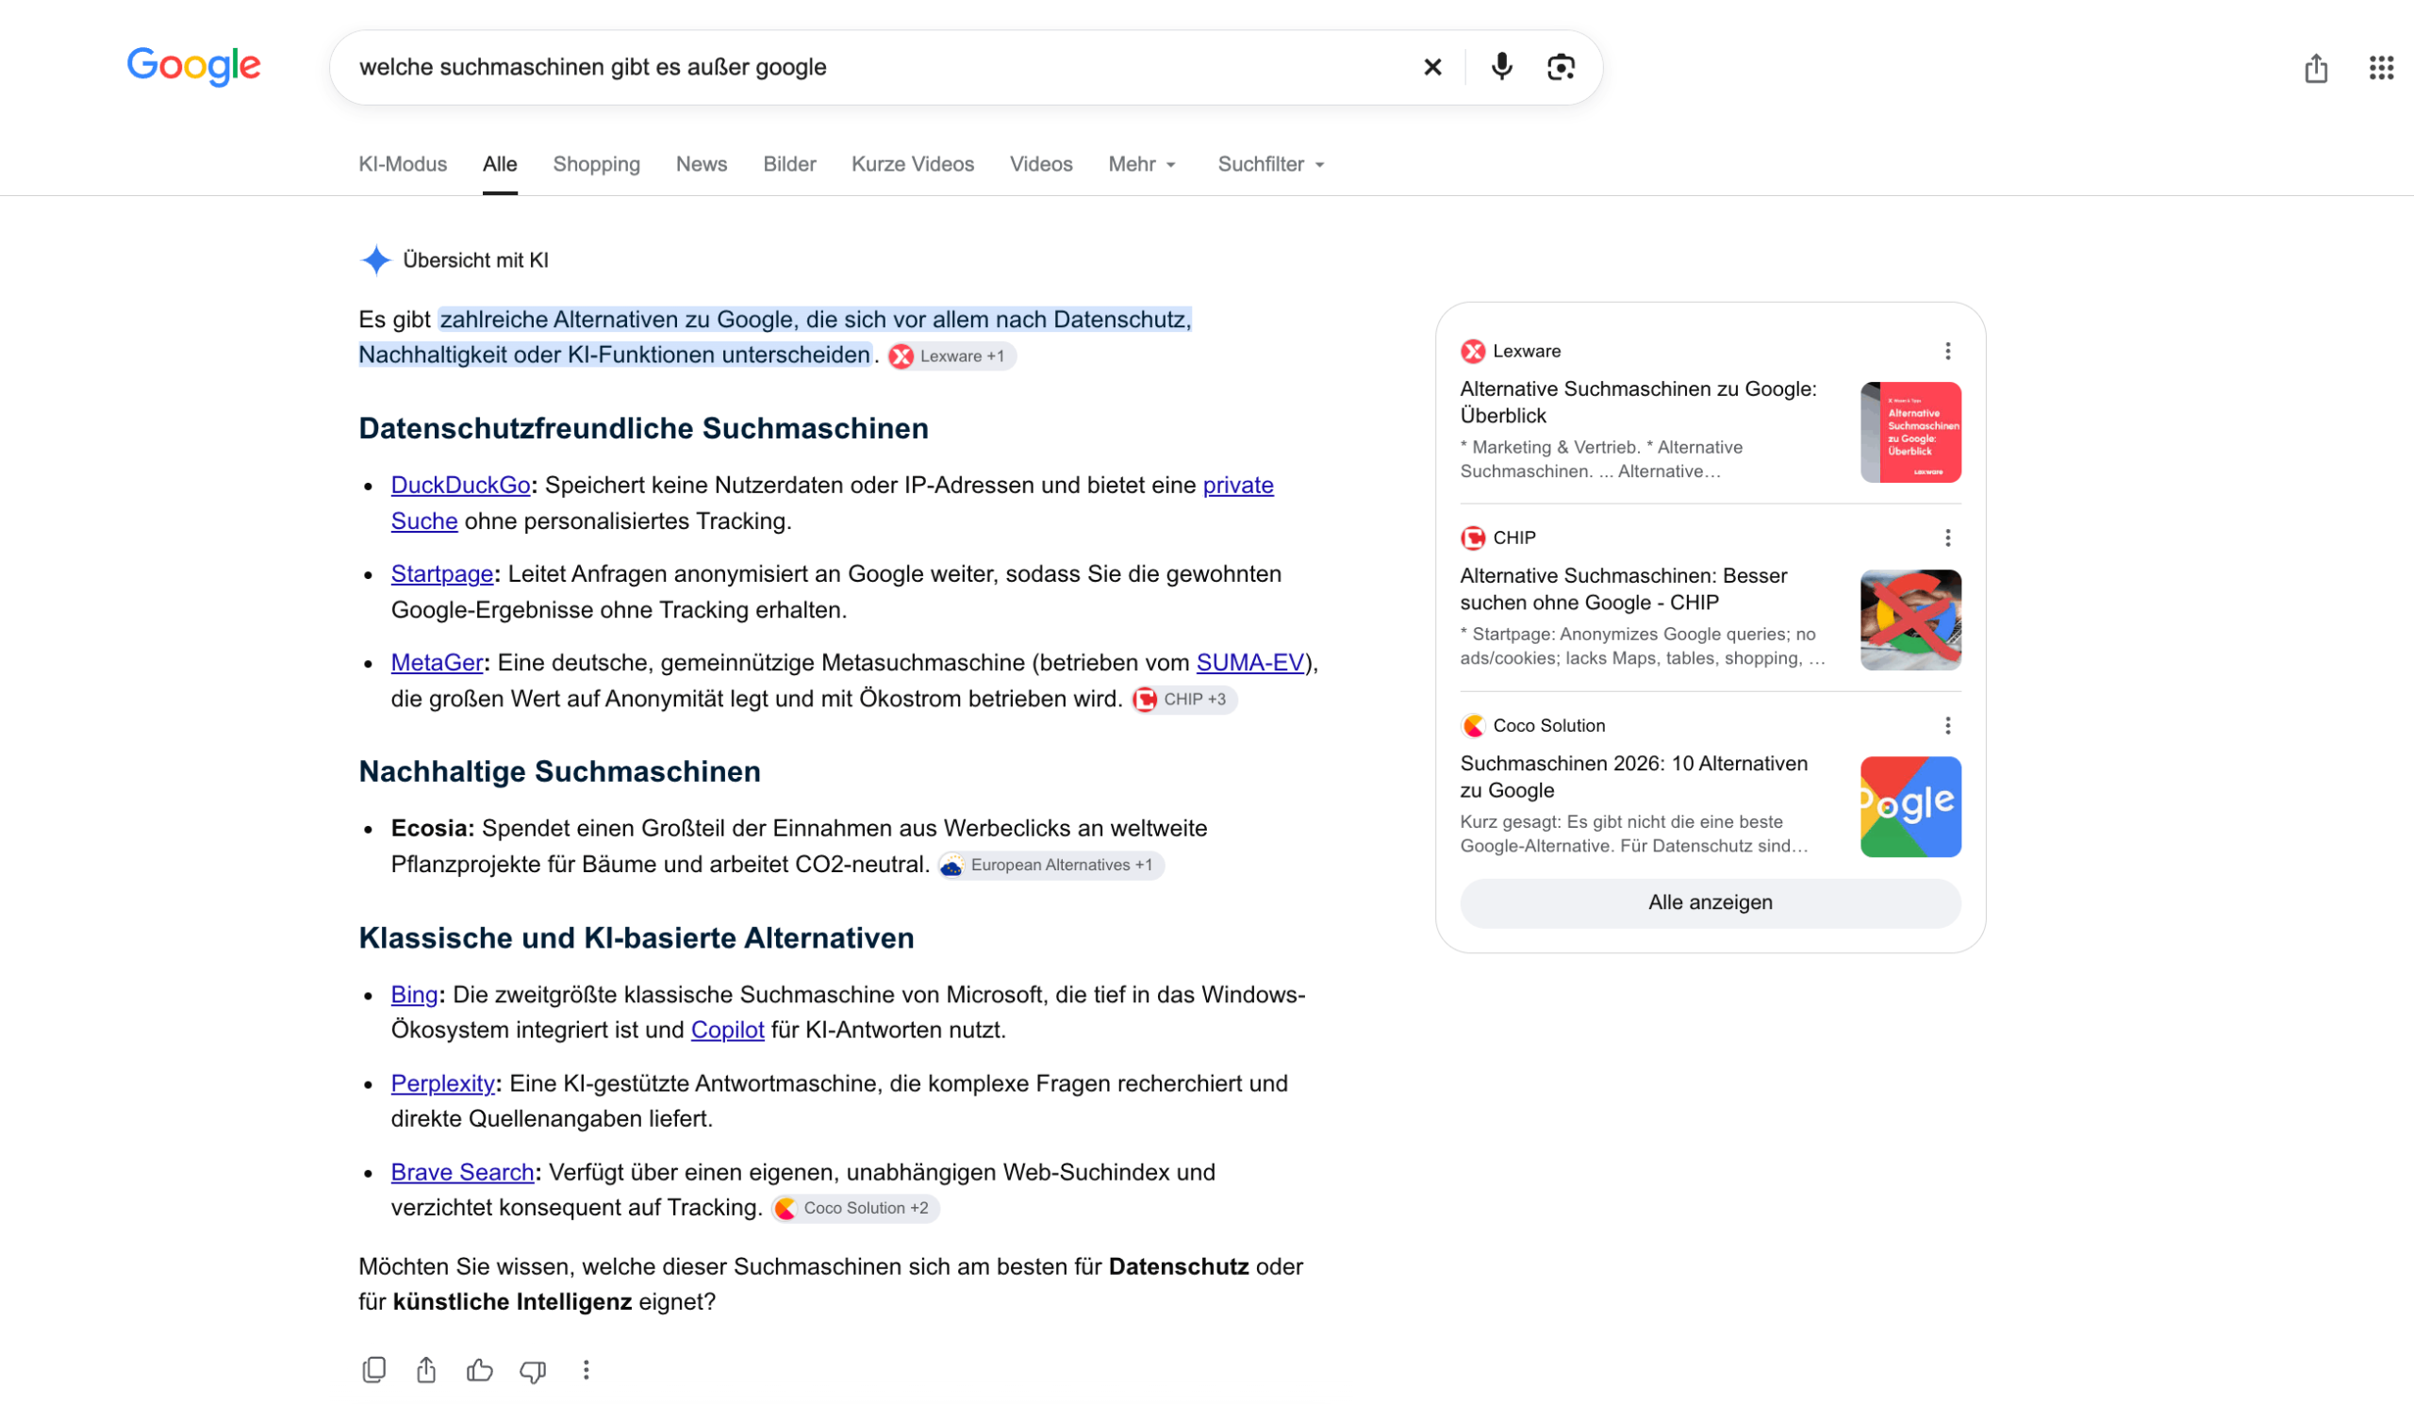This screenshot has width=2414, height=1404.
Task: Open the Perplexity link
Action: (442, 1084)
